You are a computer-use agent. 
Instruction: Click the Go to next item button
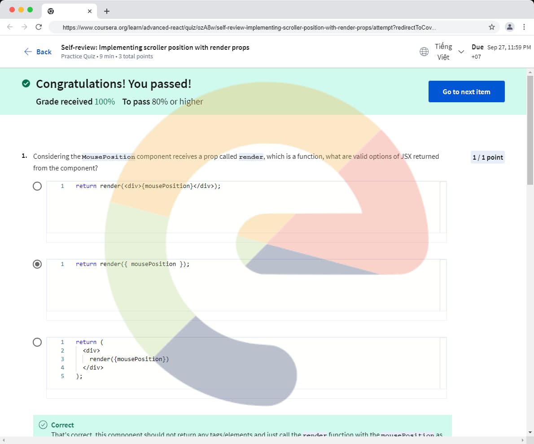tap(466, 91)
